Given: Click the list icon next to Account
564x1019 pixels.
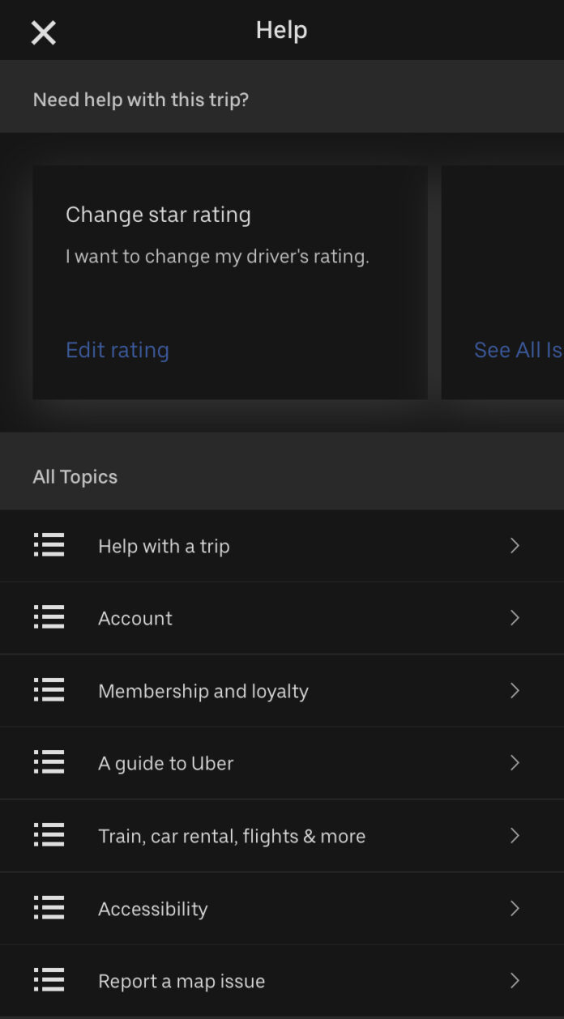Looking at the screenshot, I should pyautogui.click(x=49, y=617).
